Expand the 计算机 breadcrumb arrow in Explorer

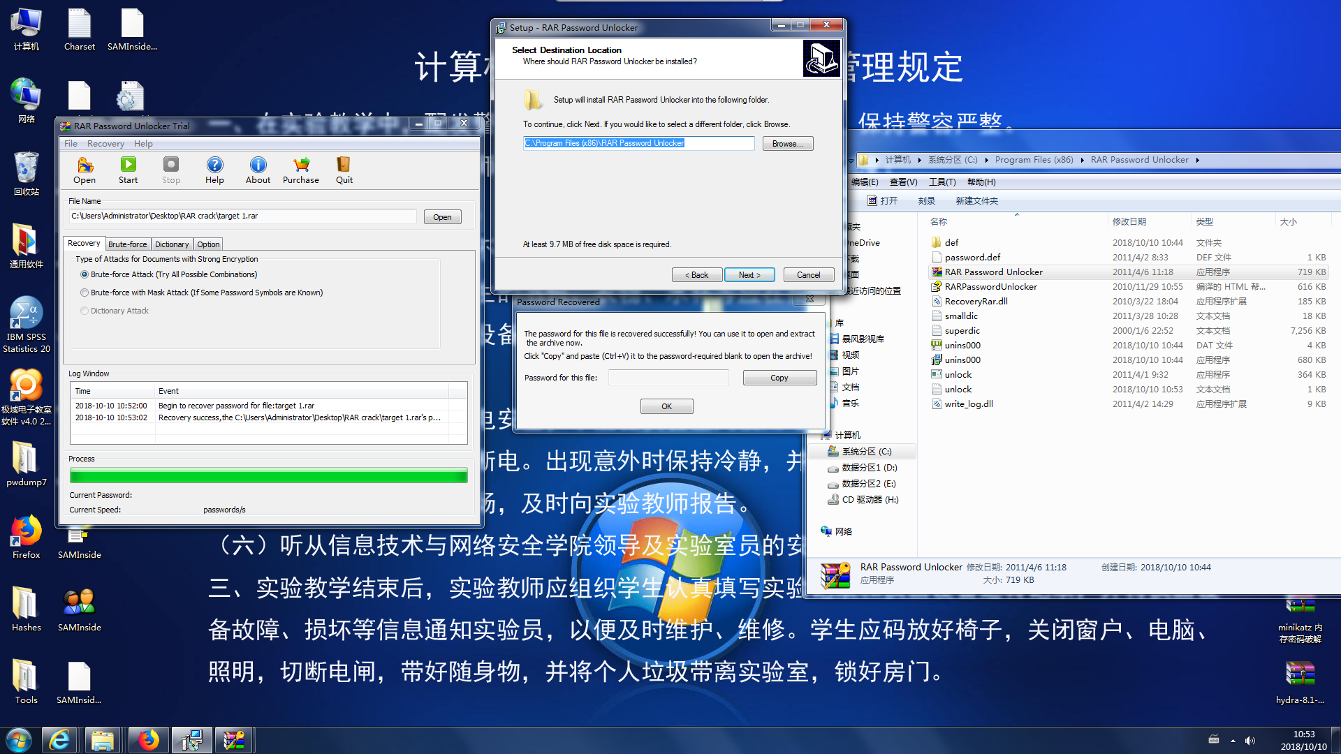pos(919,160)
